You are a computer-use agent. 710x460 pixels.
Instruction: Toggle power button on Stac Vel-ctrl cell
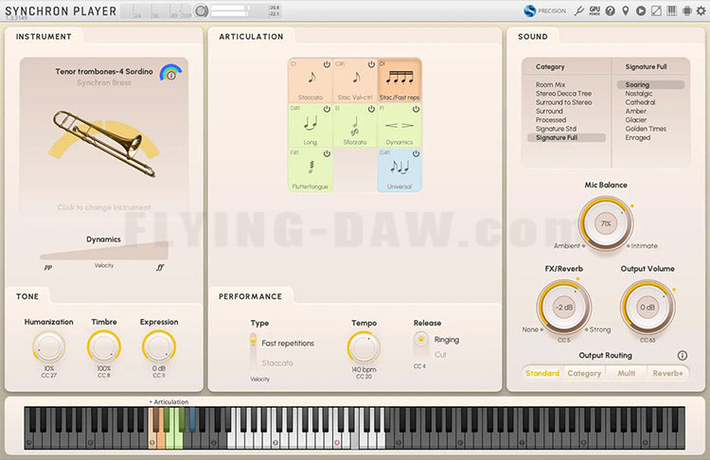(371, 64)
